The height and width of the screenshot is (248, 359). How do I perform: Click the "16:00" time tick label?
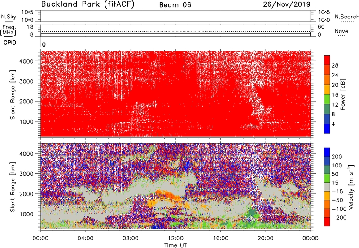220,239
